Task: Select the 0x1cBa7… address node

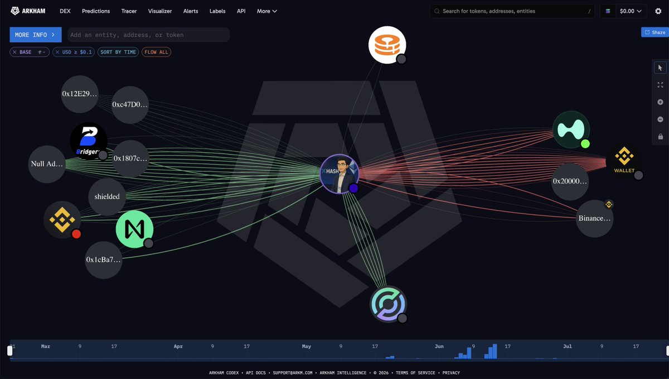Action: click(104, 260)
